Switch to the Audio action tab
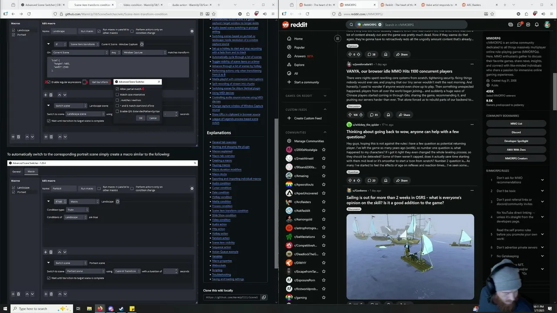 pos(189,5)
